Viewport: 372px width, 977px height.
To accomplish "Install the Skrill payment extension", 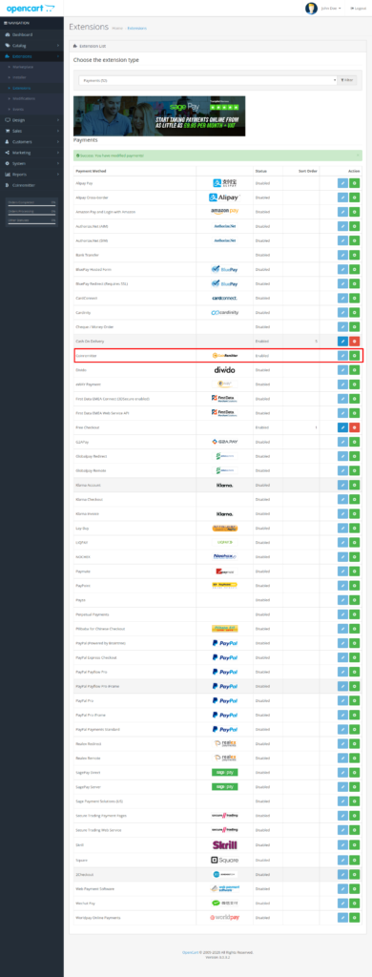I will point(355,845).
